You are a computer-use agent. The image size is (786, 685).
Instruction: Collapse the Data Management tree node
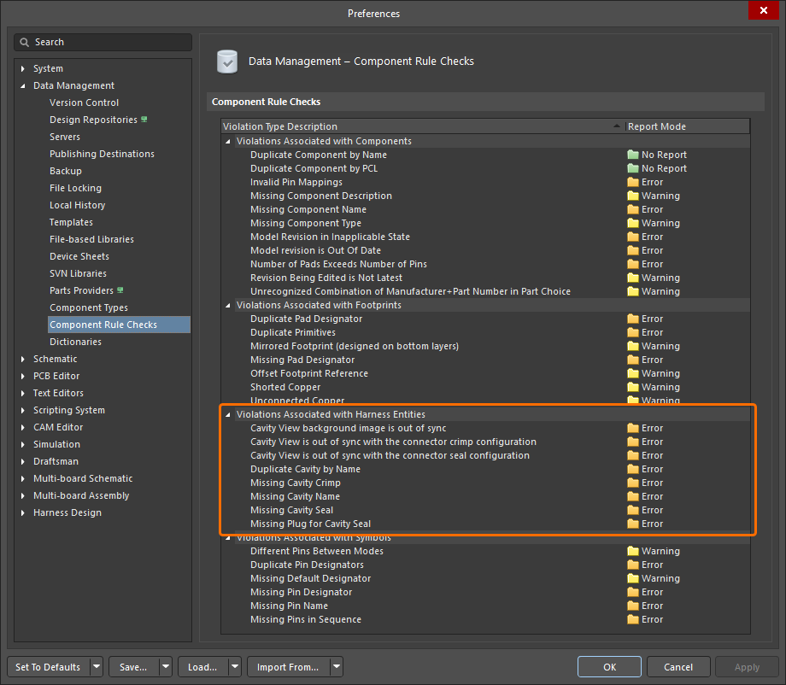(22, 85)
